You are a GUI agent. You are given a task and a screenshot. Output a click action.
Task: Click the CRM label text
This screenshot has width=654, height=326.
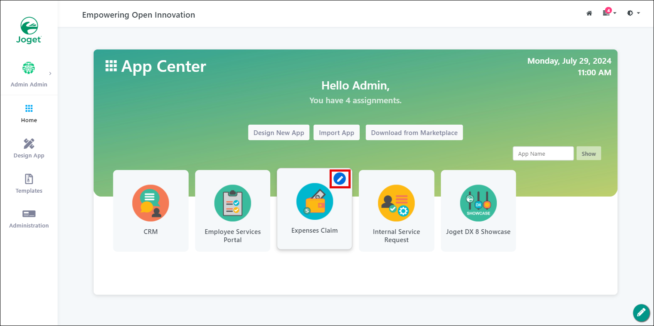pyautogui.click(x=151, y=232)
